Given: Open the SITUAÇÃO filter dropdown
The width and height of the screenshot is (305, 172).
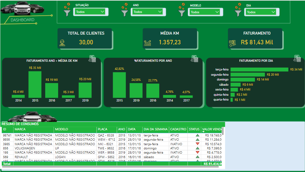Looking at the screenshot, I should tap(90, 12).
